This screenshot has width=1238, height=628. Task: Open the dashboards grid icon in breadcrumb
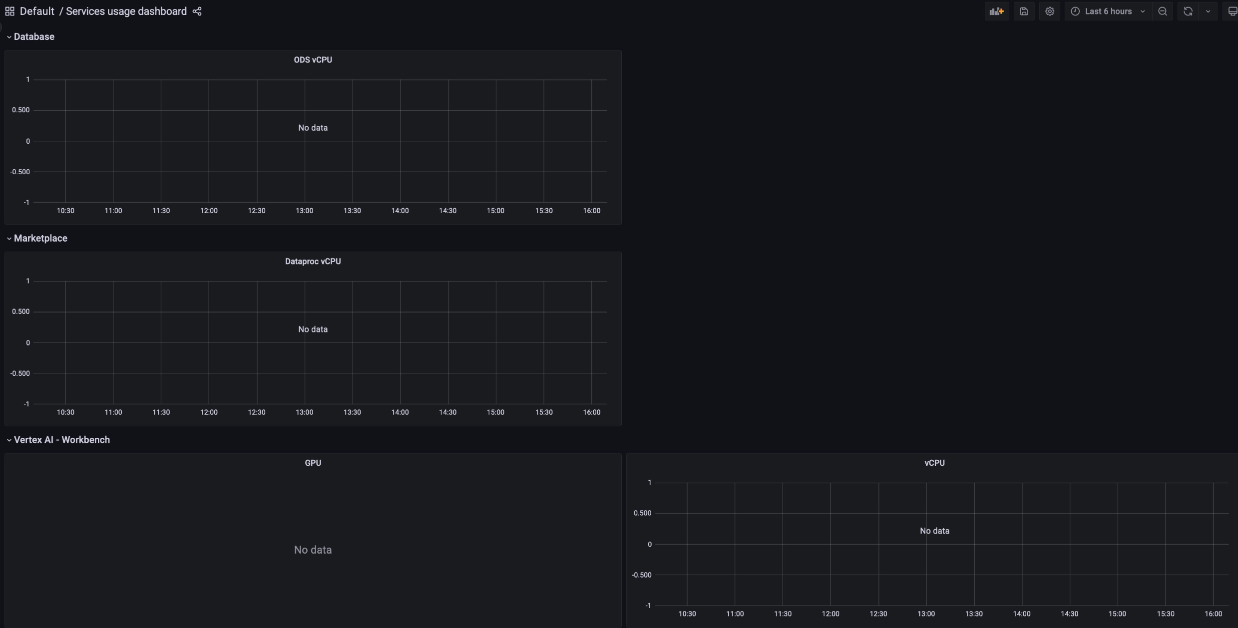[8, 10]
